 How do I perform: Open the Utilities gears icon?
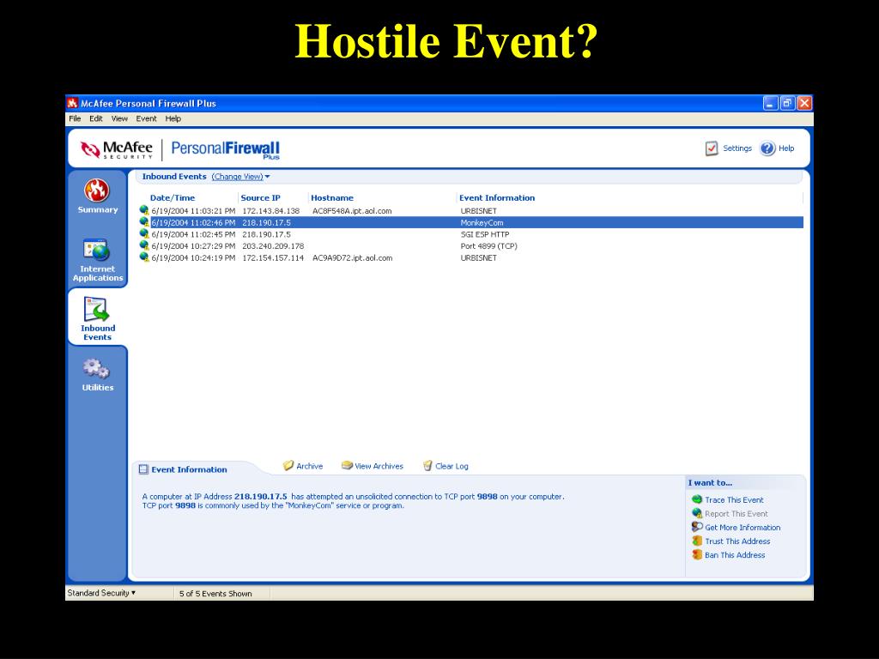pyautogui.click(x=96, y=369)
